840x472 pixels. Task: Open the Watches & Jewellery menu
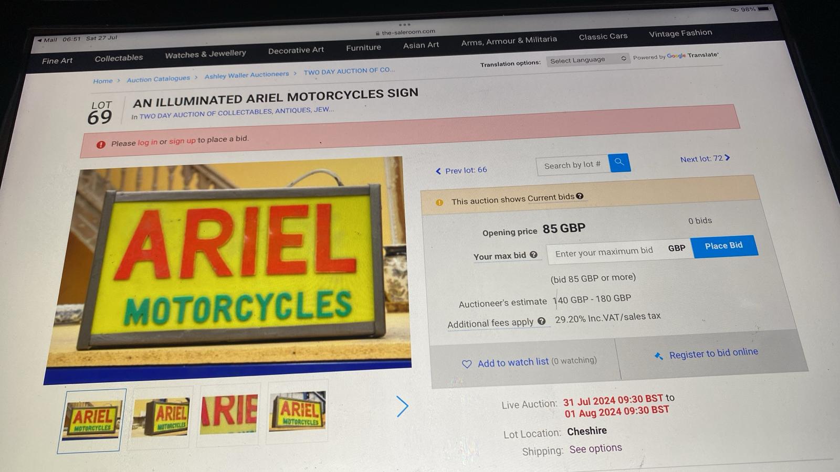tap(205, 54)
